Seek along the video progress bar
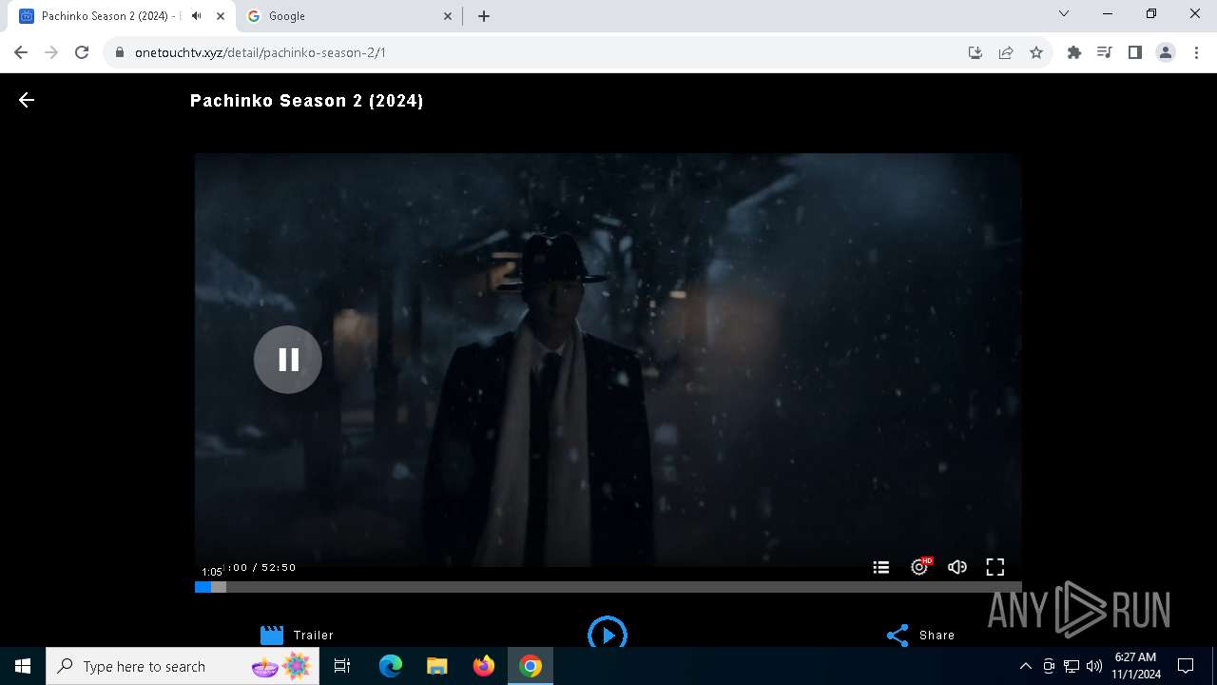Screen dimensions: 1217x685 click(608, 587)
